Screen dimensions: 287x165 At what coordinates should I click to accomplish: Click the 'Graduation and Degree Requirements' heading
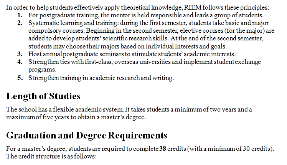point(87,135)
